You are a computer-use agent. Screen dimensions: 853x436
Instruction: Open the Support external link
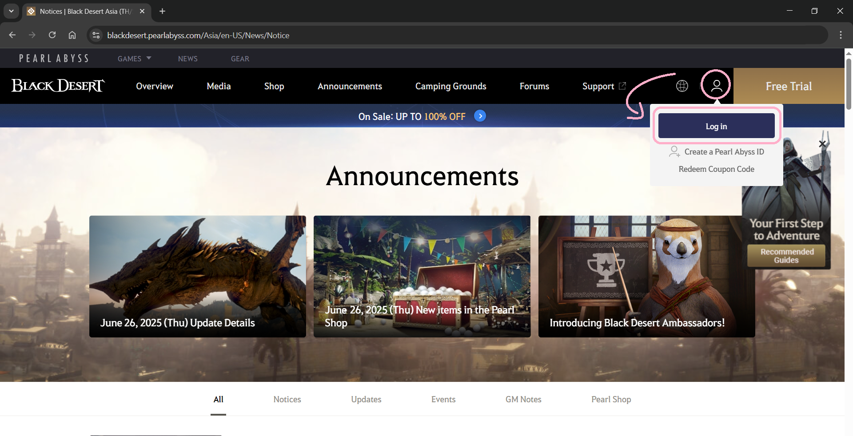click(604, 86)
